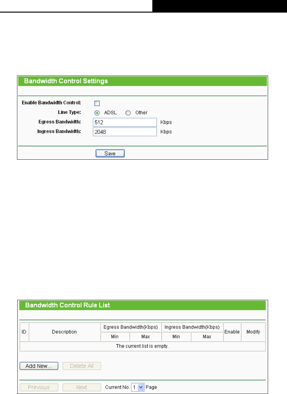Focus the Egress Bandwidth field showing 512
This screenshot has height=394, width=287.
point(125,122)
